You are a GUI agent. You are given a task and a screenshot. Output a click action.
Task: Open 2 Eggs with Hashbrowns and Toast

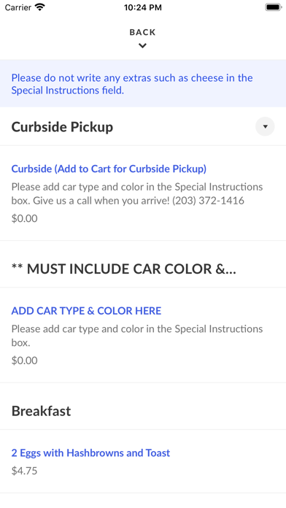[x=90, y=453]
